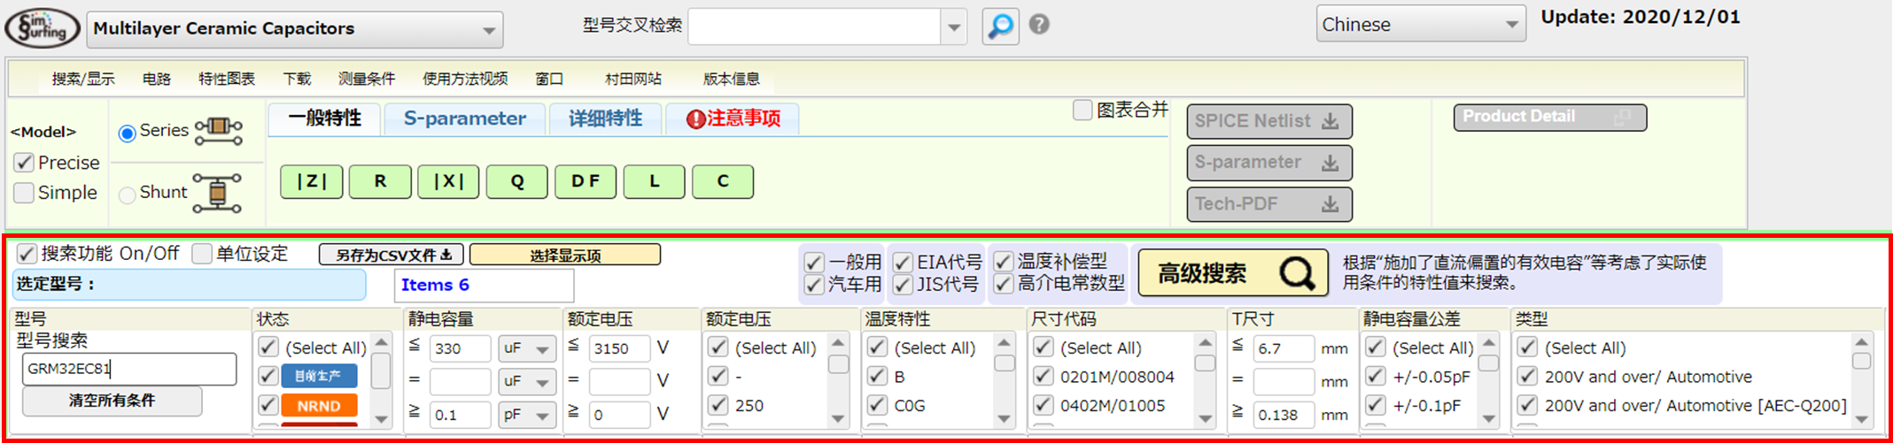The height and width of the screenshot is (443, 1893).
Task: Click the |Z| impedance graph button
Action: pyautogui.click(x=311, y=181)
